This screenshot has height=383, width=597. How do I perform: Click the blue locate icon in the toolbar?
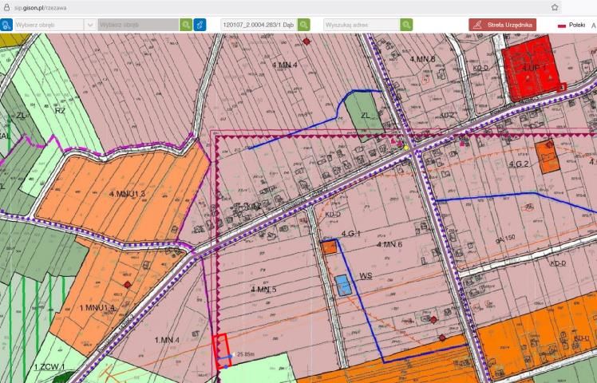[200, 25]
